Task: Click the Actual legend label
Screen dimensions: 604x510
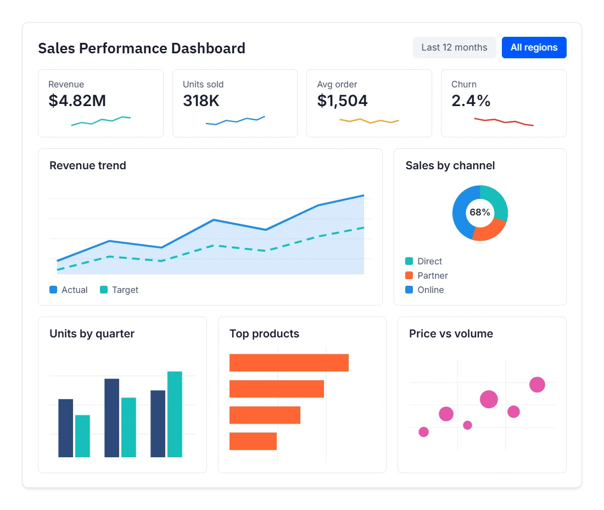Action: point(74,290)
